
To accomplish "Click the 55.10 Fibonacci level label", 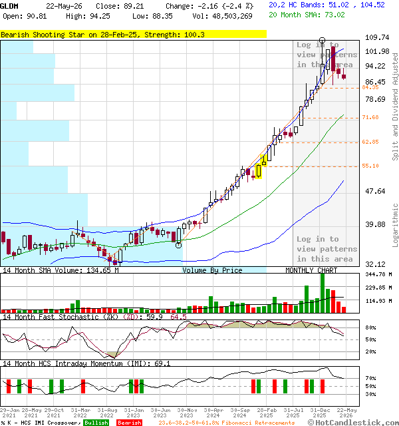I will (370, 166).
